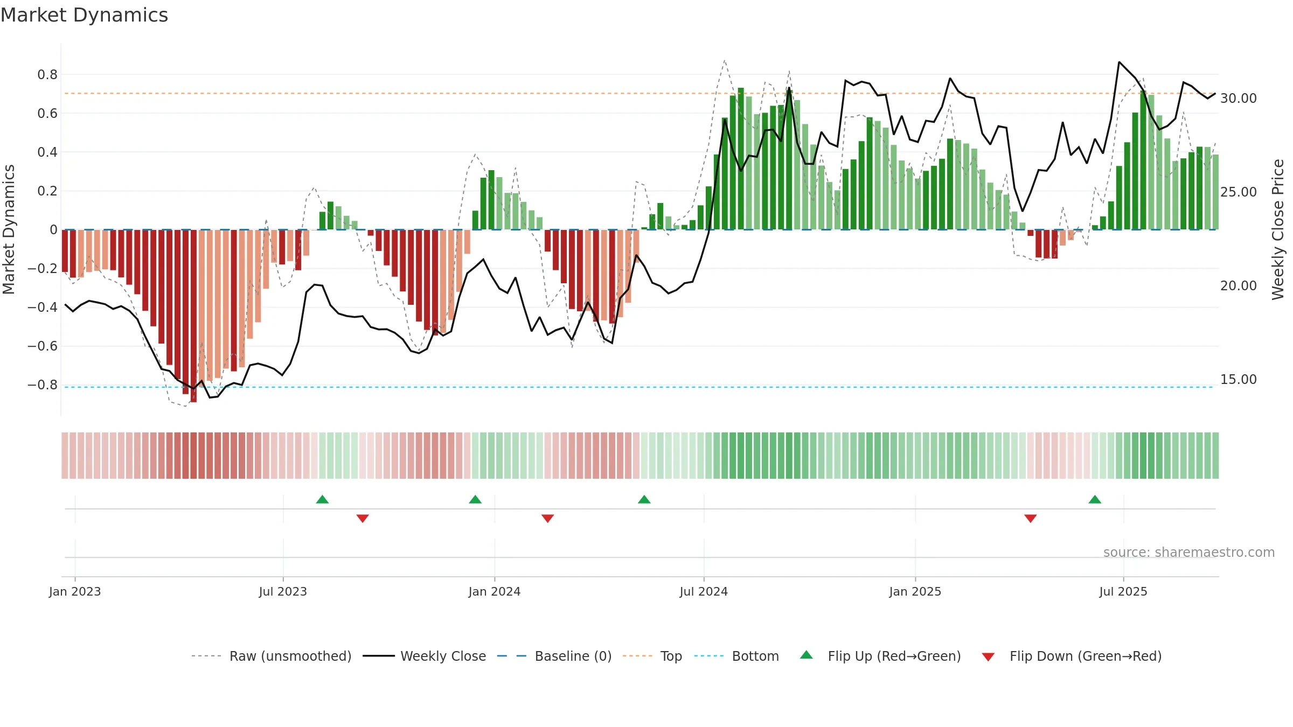
Task: Click the source: sharemaestro.com text
Action: tap(1189, 553)
